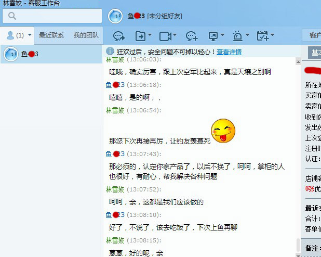The height and width of the screenshot is (257, 321).
Task: Start a video call via camera icon
Action: click(165, 36)
